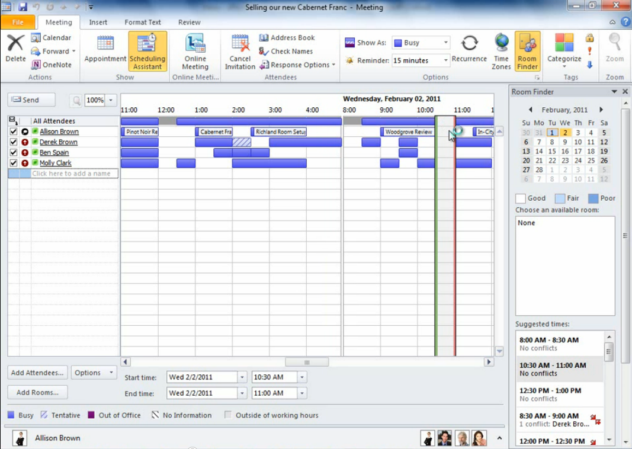Open the Options button dropdown
Viewport: 632px width, 449px height.
(94, 373)
